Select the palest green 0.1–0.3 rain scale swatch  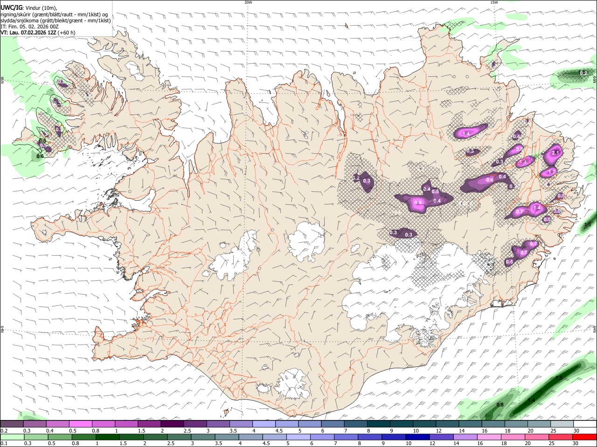pos(12,437)
